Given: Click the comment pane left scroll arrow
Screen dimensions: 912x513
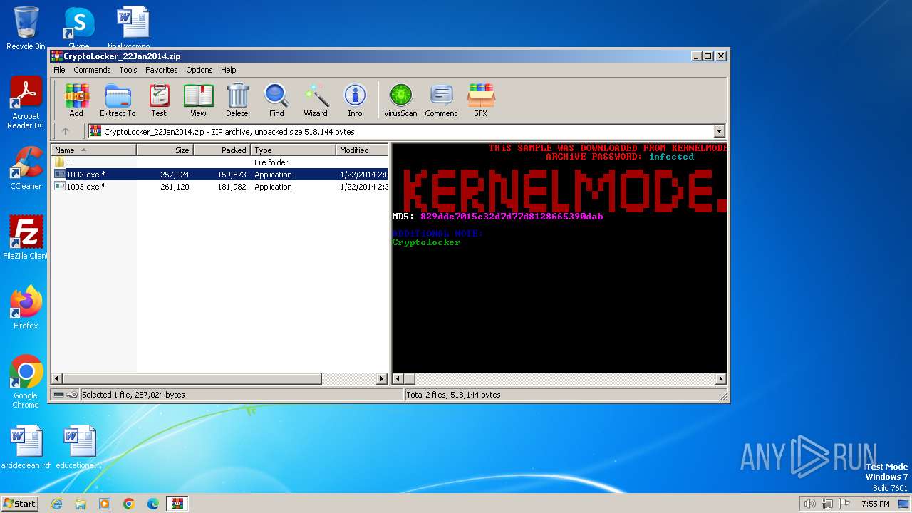Looking at the screenshot, I should (398, 379).
